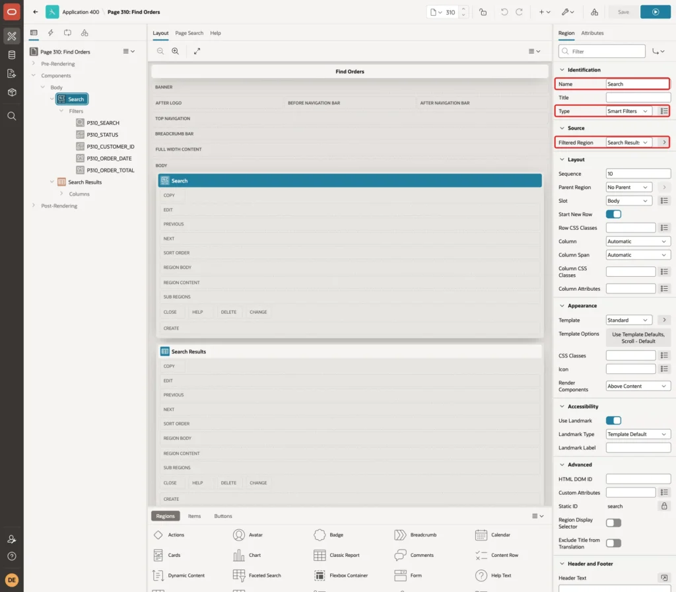
Task: Increment the page number stepper up arrow
Action: [x=463, y=9]
